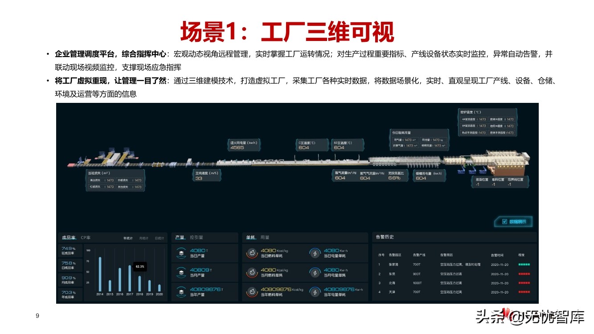Click red severity indicator for 天津 alarm
Screen dimensions: 594x334
click(524, 292)
